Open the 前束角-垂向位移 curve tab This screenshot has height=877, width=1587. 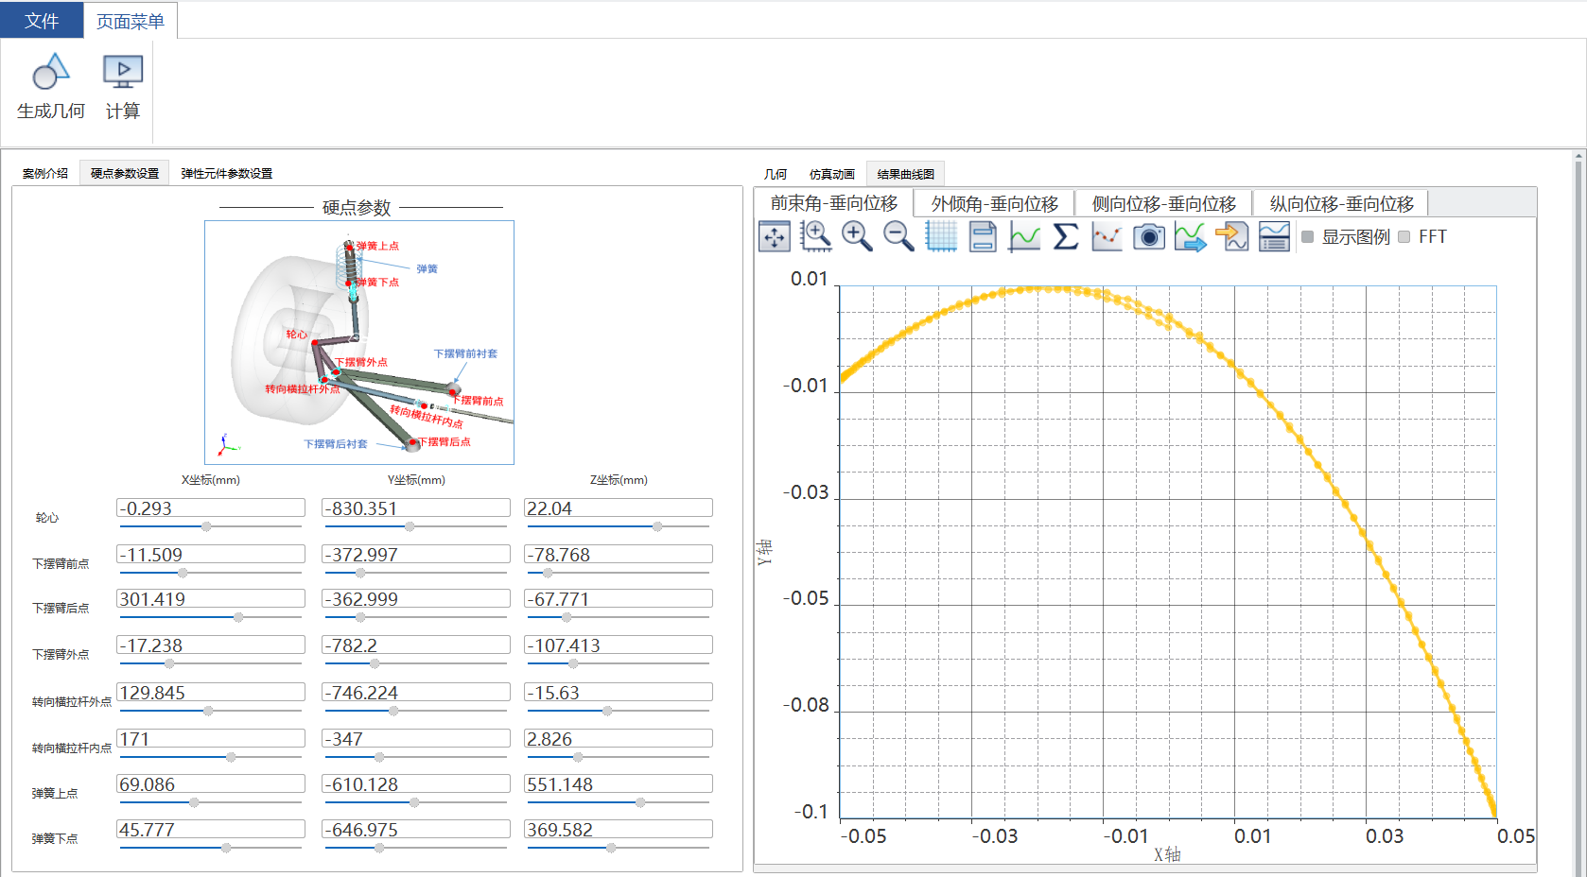(834, 203)
